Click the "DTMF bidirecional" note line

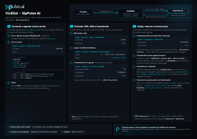pos(158,116)
